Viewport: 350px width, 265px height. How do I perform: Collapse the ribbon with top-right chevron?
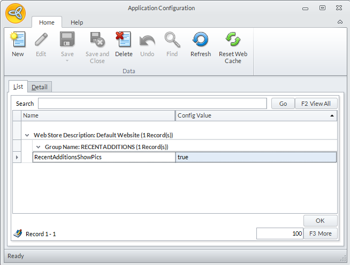(340, 22)
